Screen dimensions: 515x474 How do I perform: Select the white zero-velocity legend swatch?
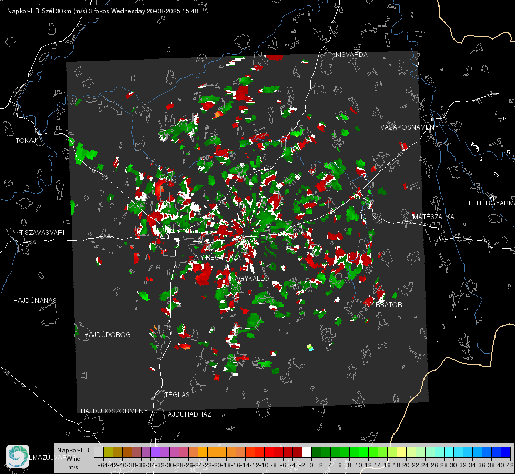point(307,452)
